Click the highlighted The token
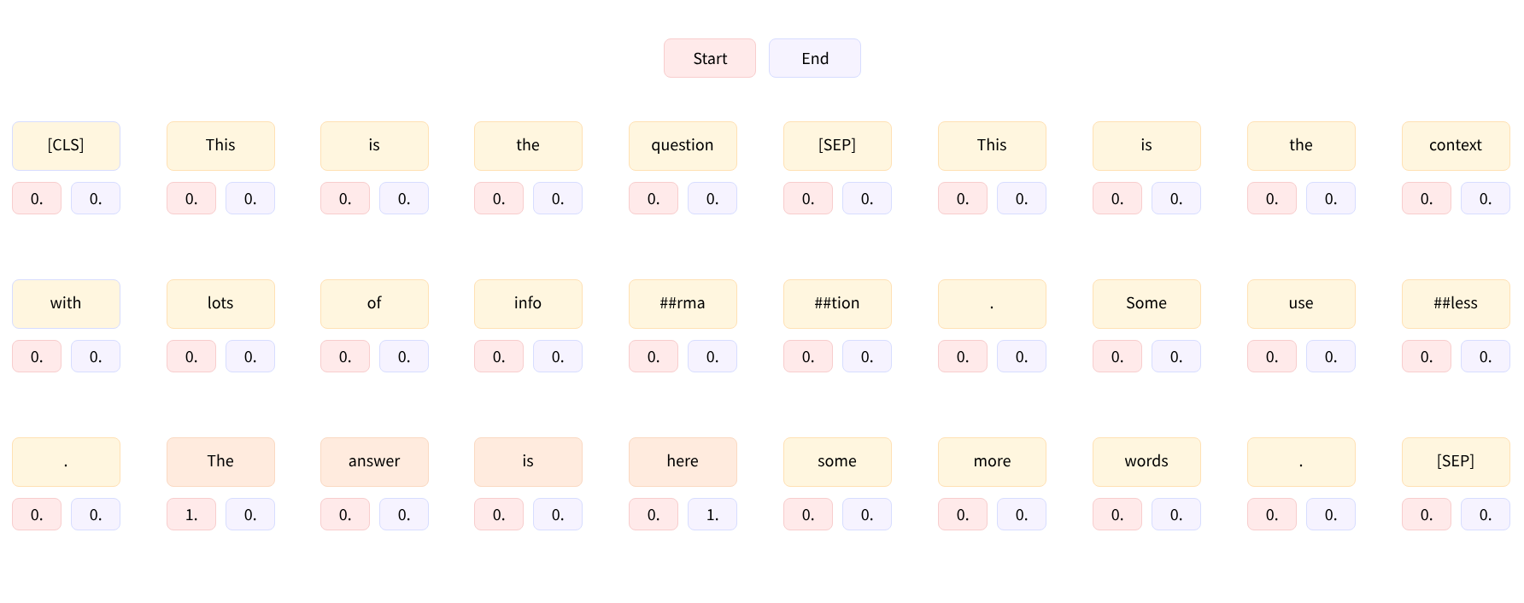Screen dimensions: 1524x603 point(220,462)
